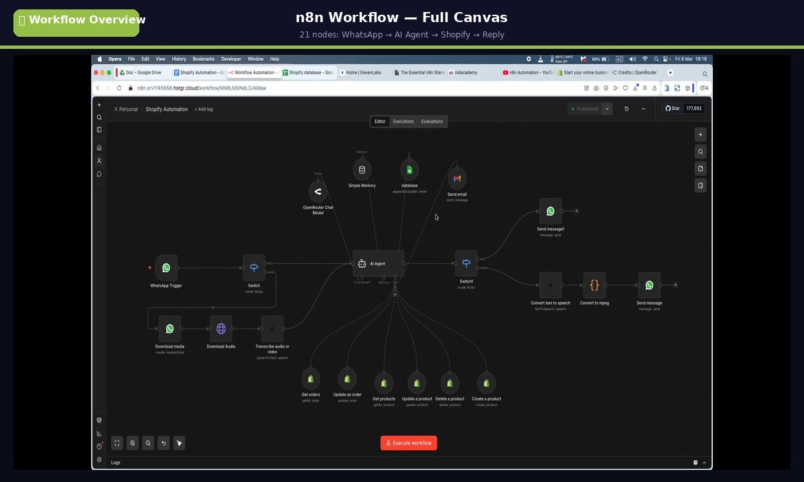
Task: Switch to the Executions tab
Action: (403, 121)
